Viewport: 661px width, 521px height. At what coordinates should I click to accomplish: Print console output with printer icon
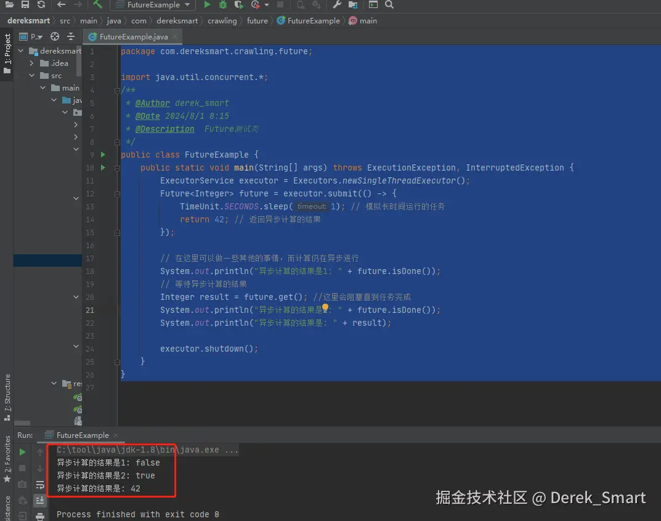(40, 516)
